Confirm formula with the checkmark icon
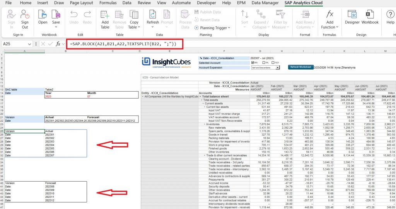 click(x=50, y=44)
